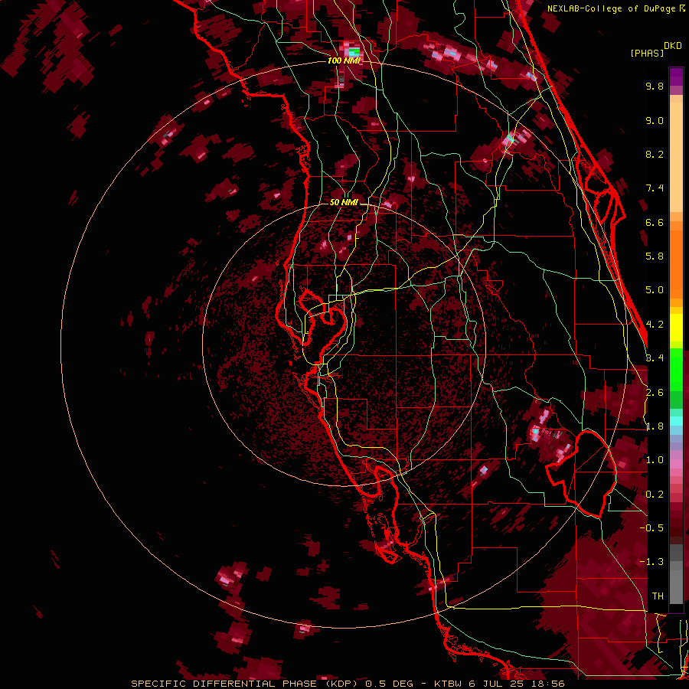Click the 7.4 value on color scale

coord(655,188)
